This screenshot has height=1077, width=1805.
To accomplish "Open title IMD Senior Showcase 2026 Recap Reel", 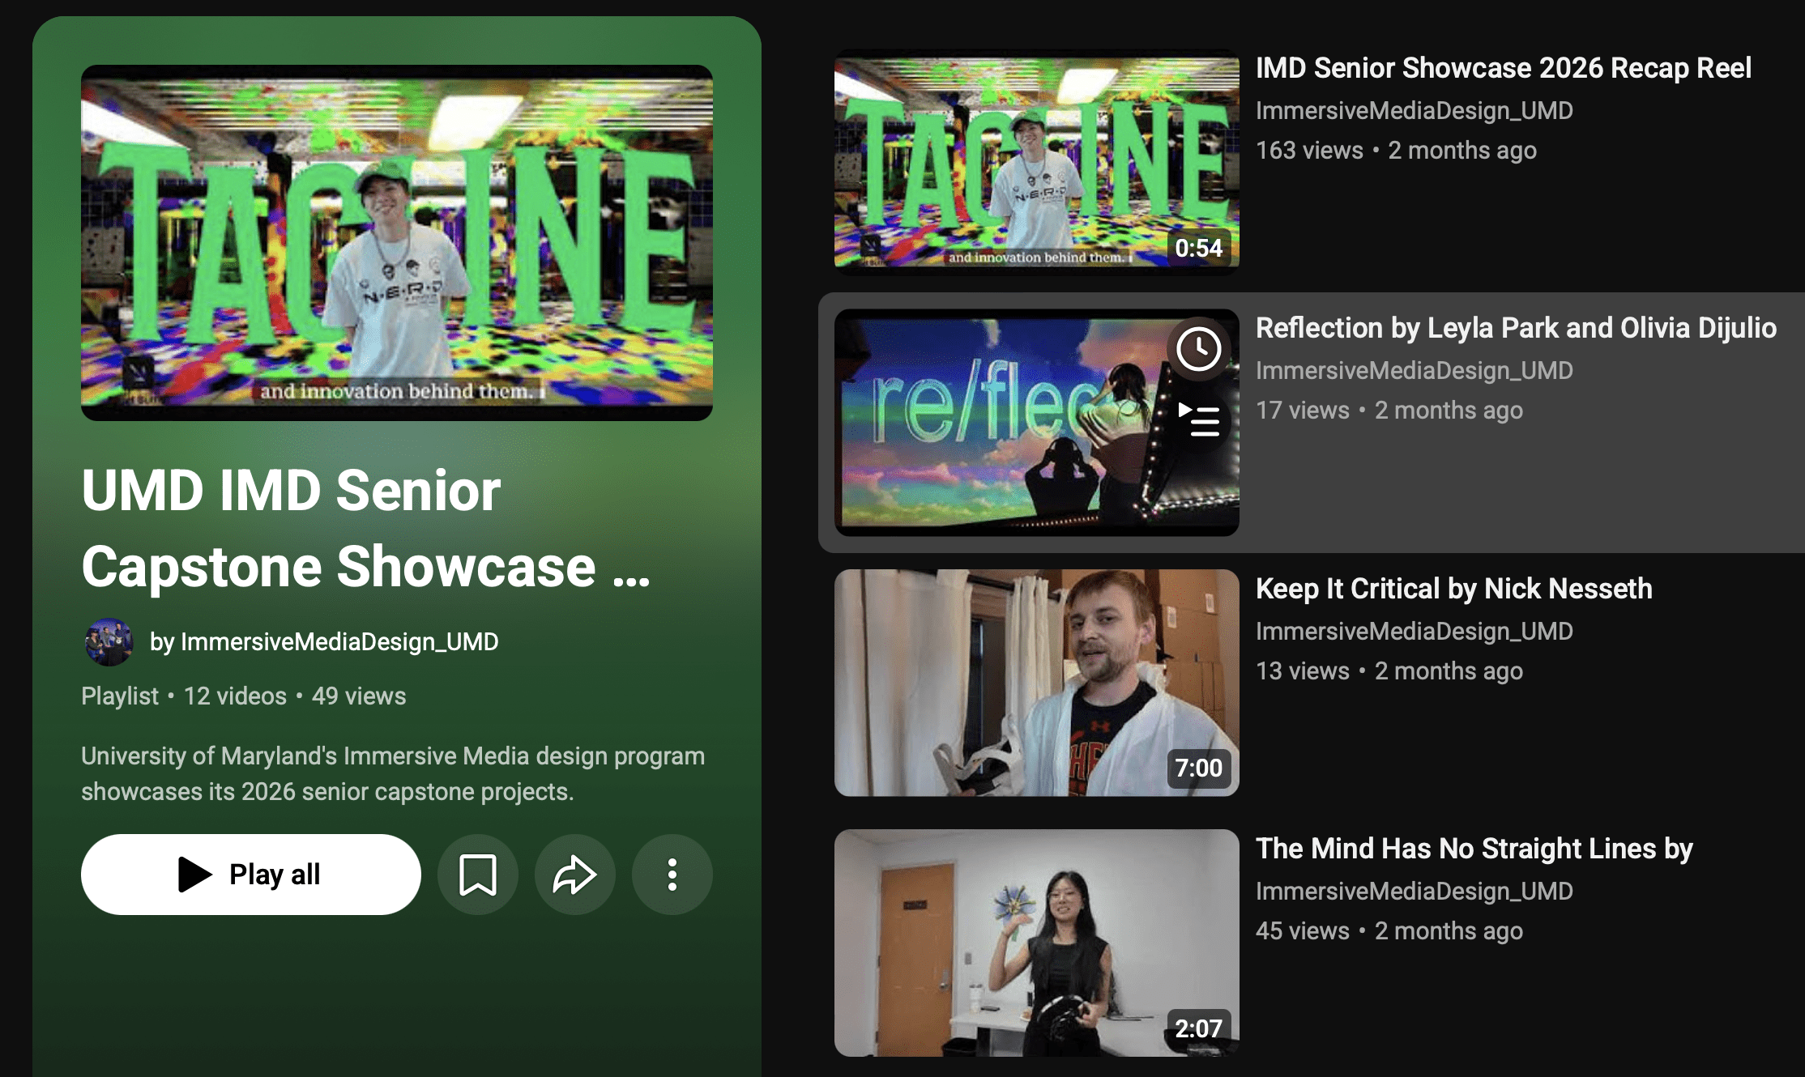I will (x=1504, y=68).
